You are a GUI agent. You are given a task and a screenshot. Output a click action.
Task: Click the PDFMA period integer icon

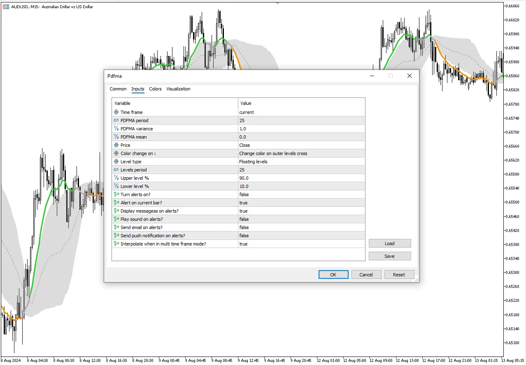(116, 120)
